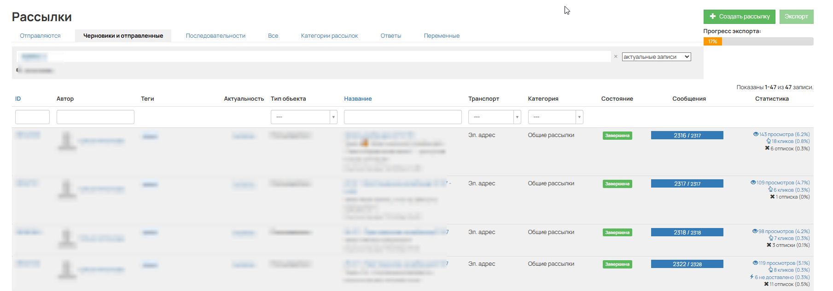This screenshot has height=291, width=833.
Task: Click the hand icon beside 7 кликов
Action: (x=771, y=238)
